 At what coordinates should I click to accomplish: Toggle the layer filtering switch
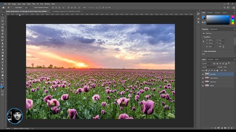click(229, 63)
